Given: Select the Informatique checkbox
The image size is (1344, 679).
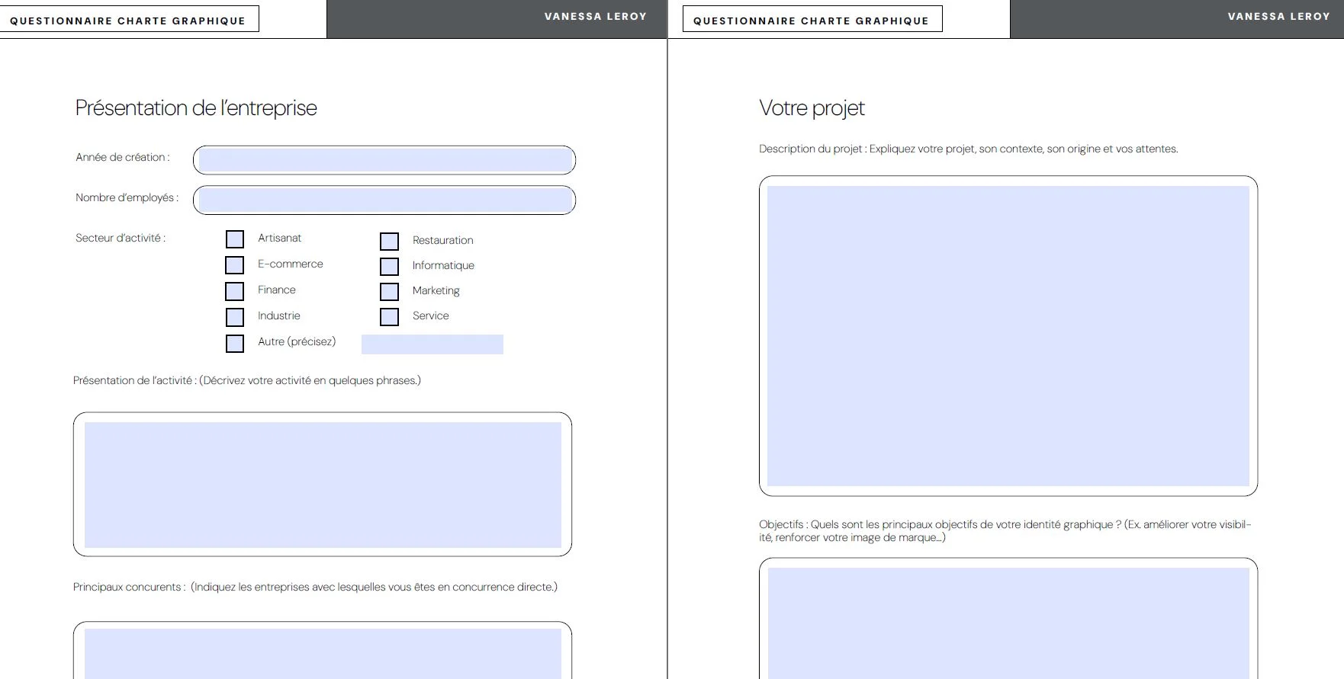Looking at the screenshot, I should [389, 267].
